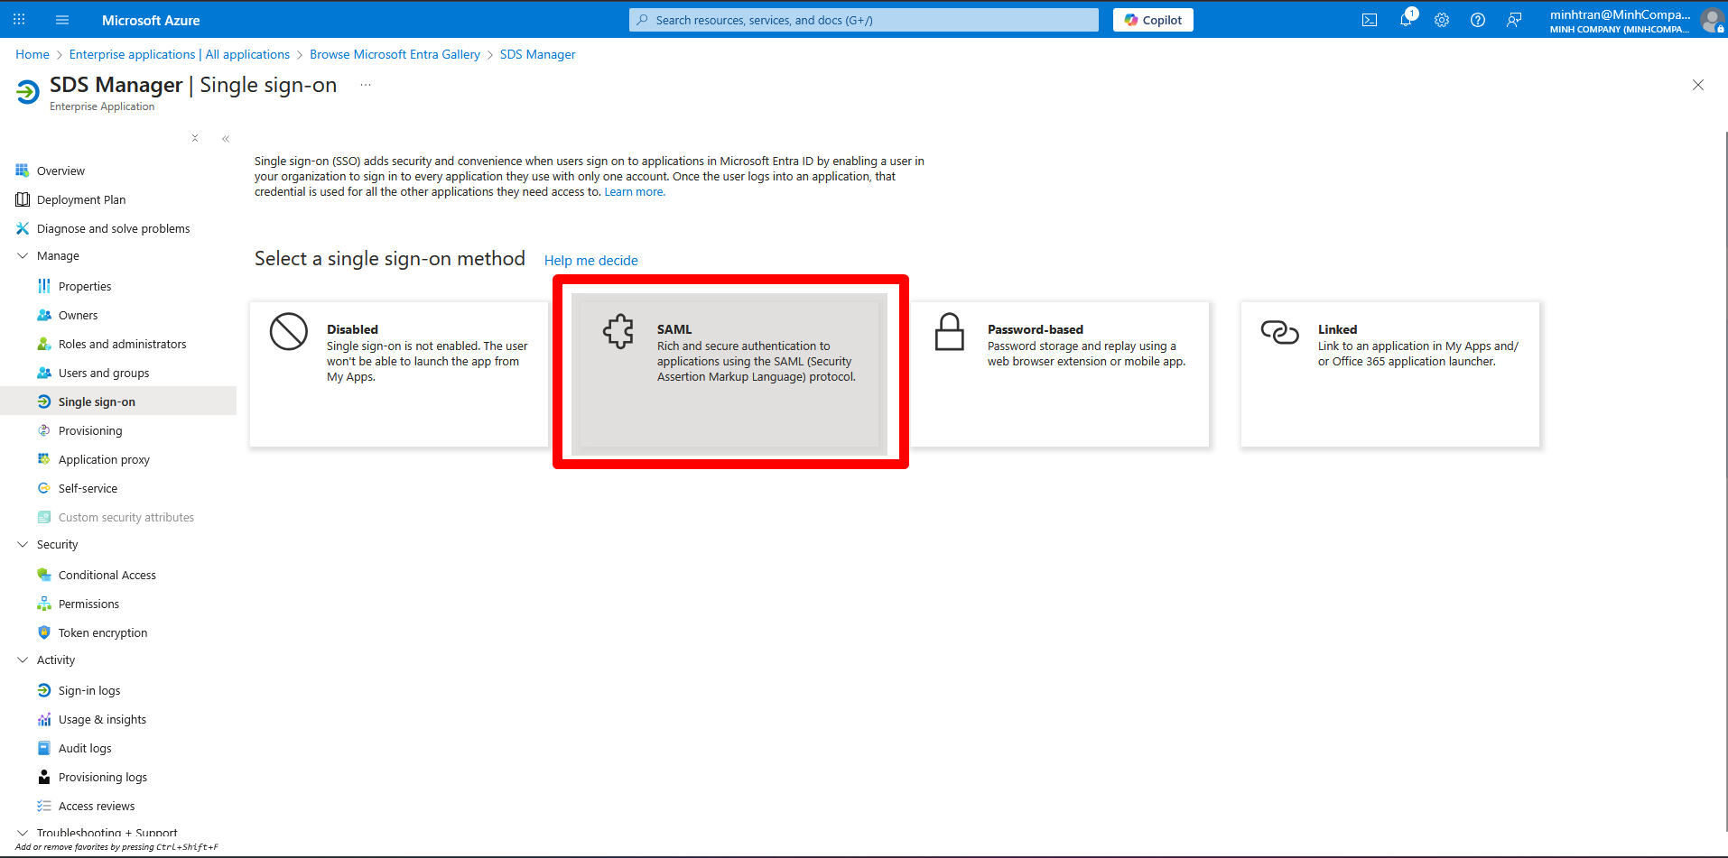The width and height of the screenshot is (1728, 858).
Task: Open the Azure app launcher grid icon
Action: [x=19, y=19]
